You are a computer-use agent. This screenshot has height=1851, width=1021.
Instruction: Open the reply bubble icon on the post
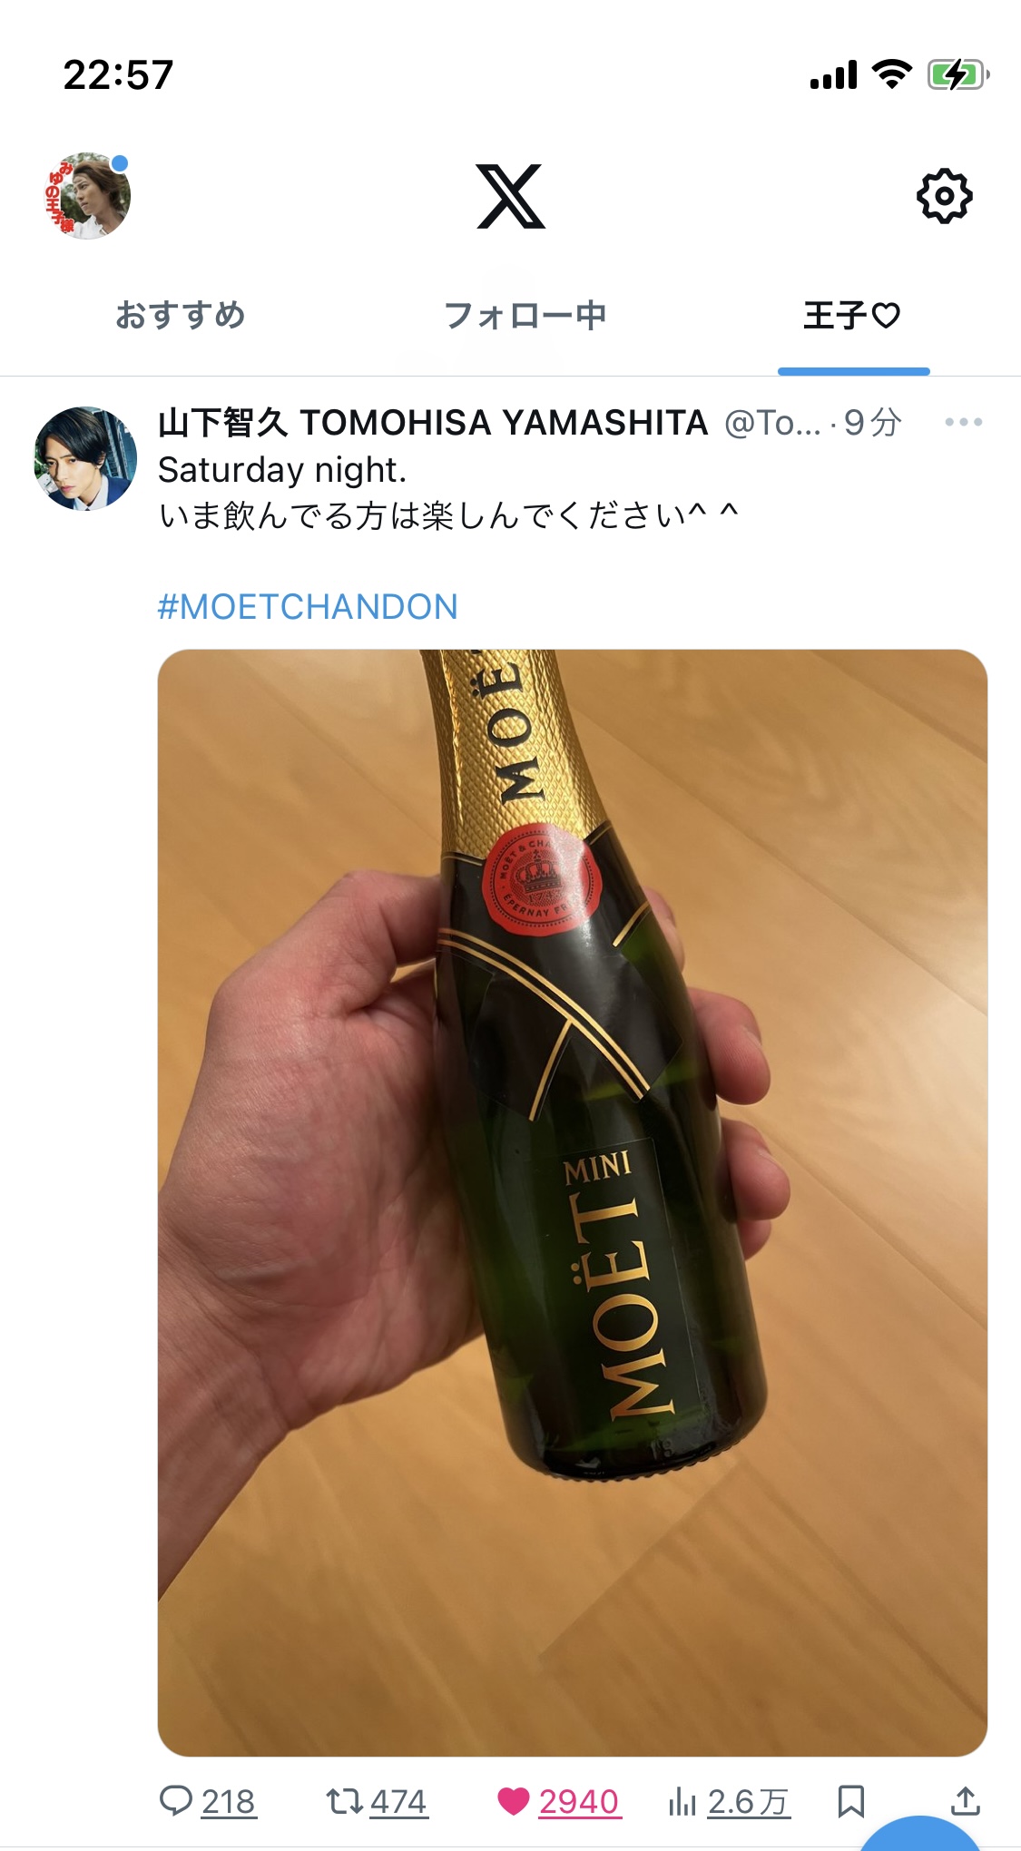tap(175, 1801)
